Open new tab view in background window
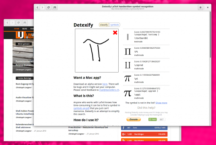The height and width of the screenshot is (145, 216). (x=25, y=23)
